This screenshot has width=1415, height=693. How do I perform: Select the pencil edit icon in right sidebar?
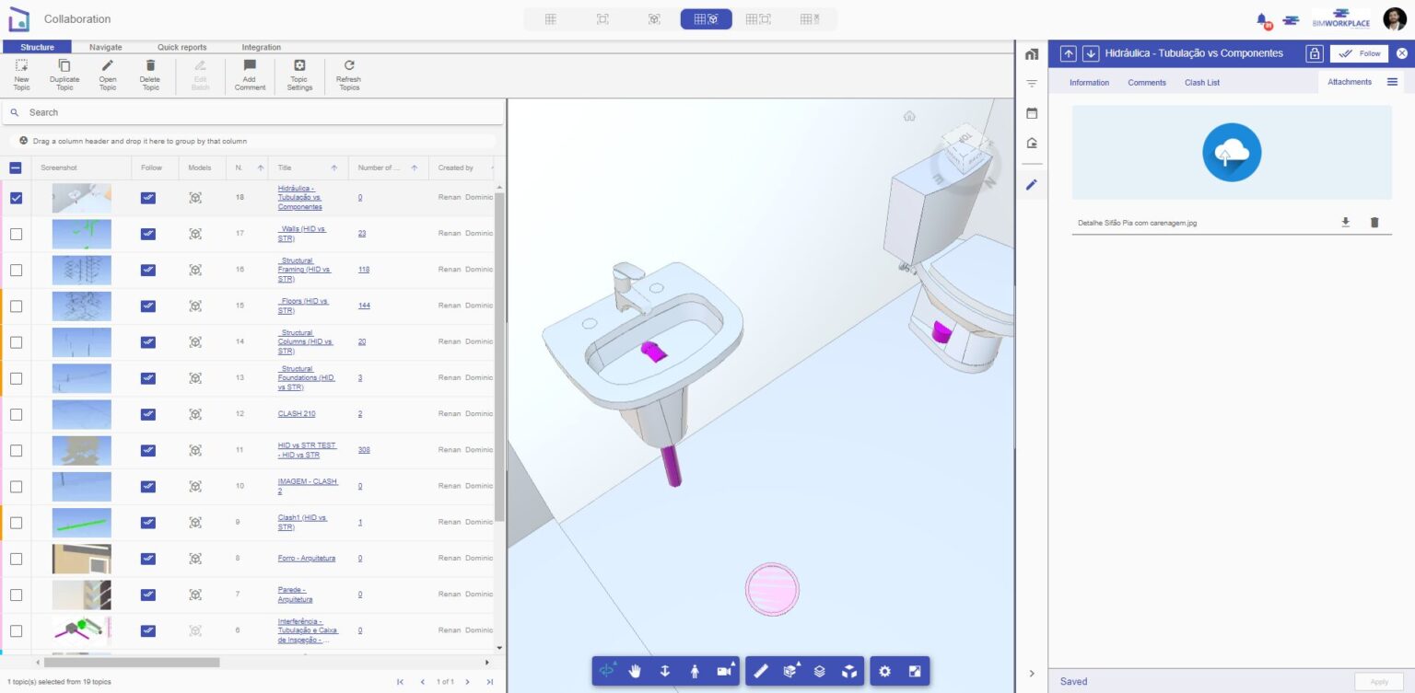click(x=1032, y=183)
